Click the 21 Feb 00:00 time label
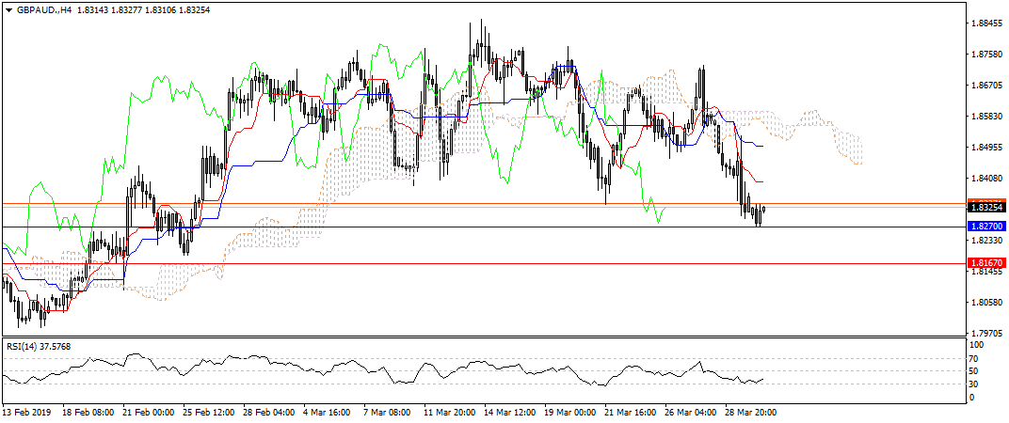 [150, 412]
